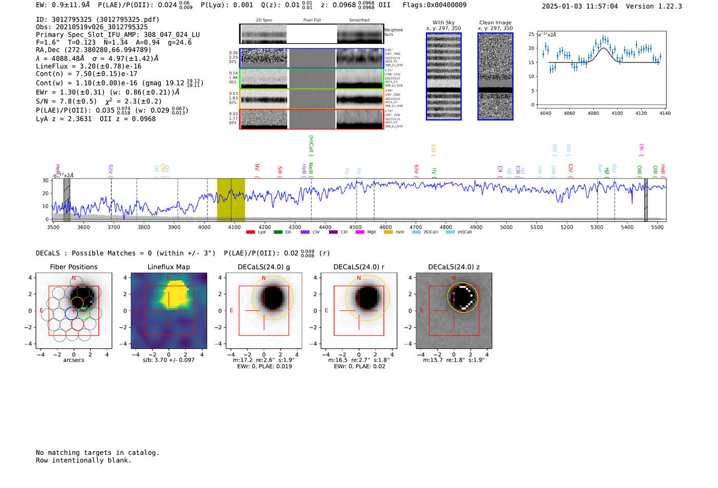Click the (K)CaII legend swatch
Viewport: 718px width, 488px height.
tap(416, 232)
